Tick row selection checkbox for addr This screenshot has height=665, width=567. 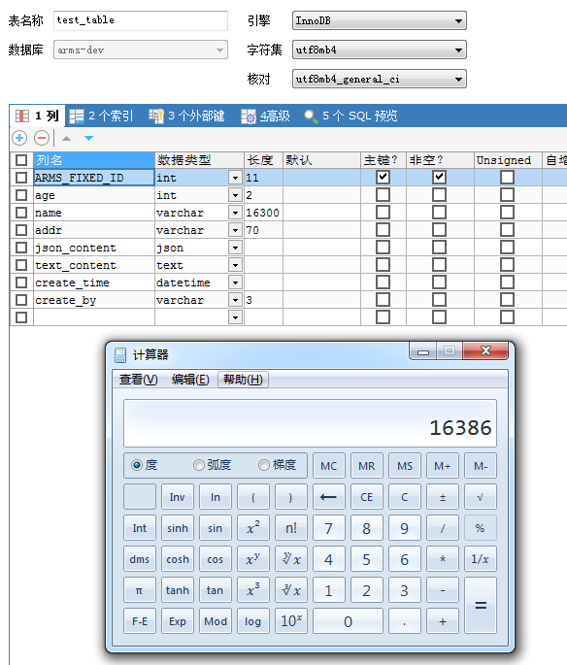pos(21,230)
